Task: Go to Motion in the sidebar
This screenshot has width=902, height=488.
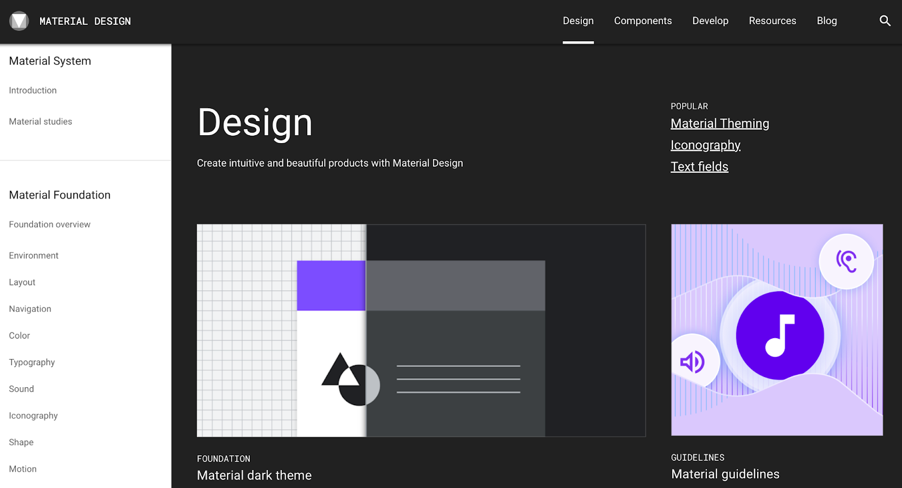Action: [23, 469]
